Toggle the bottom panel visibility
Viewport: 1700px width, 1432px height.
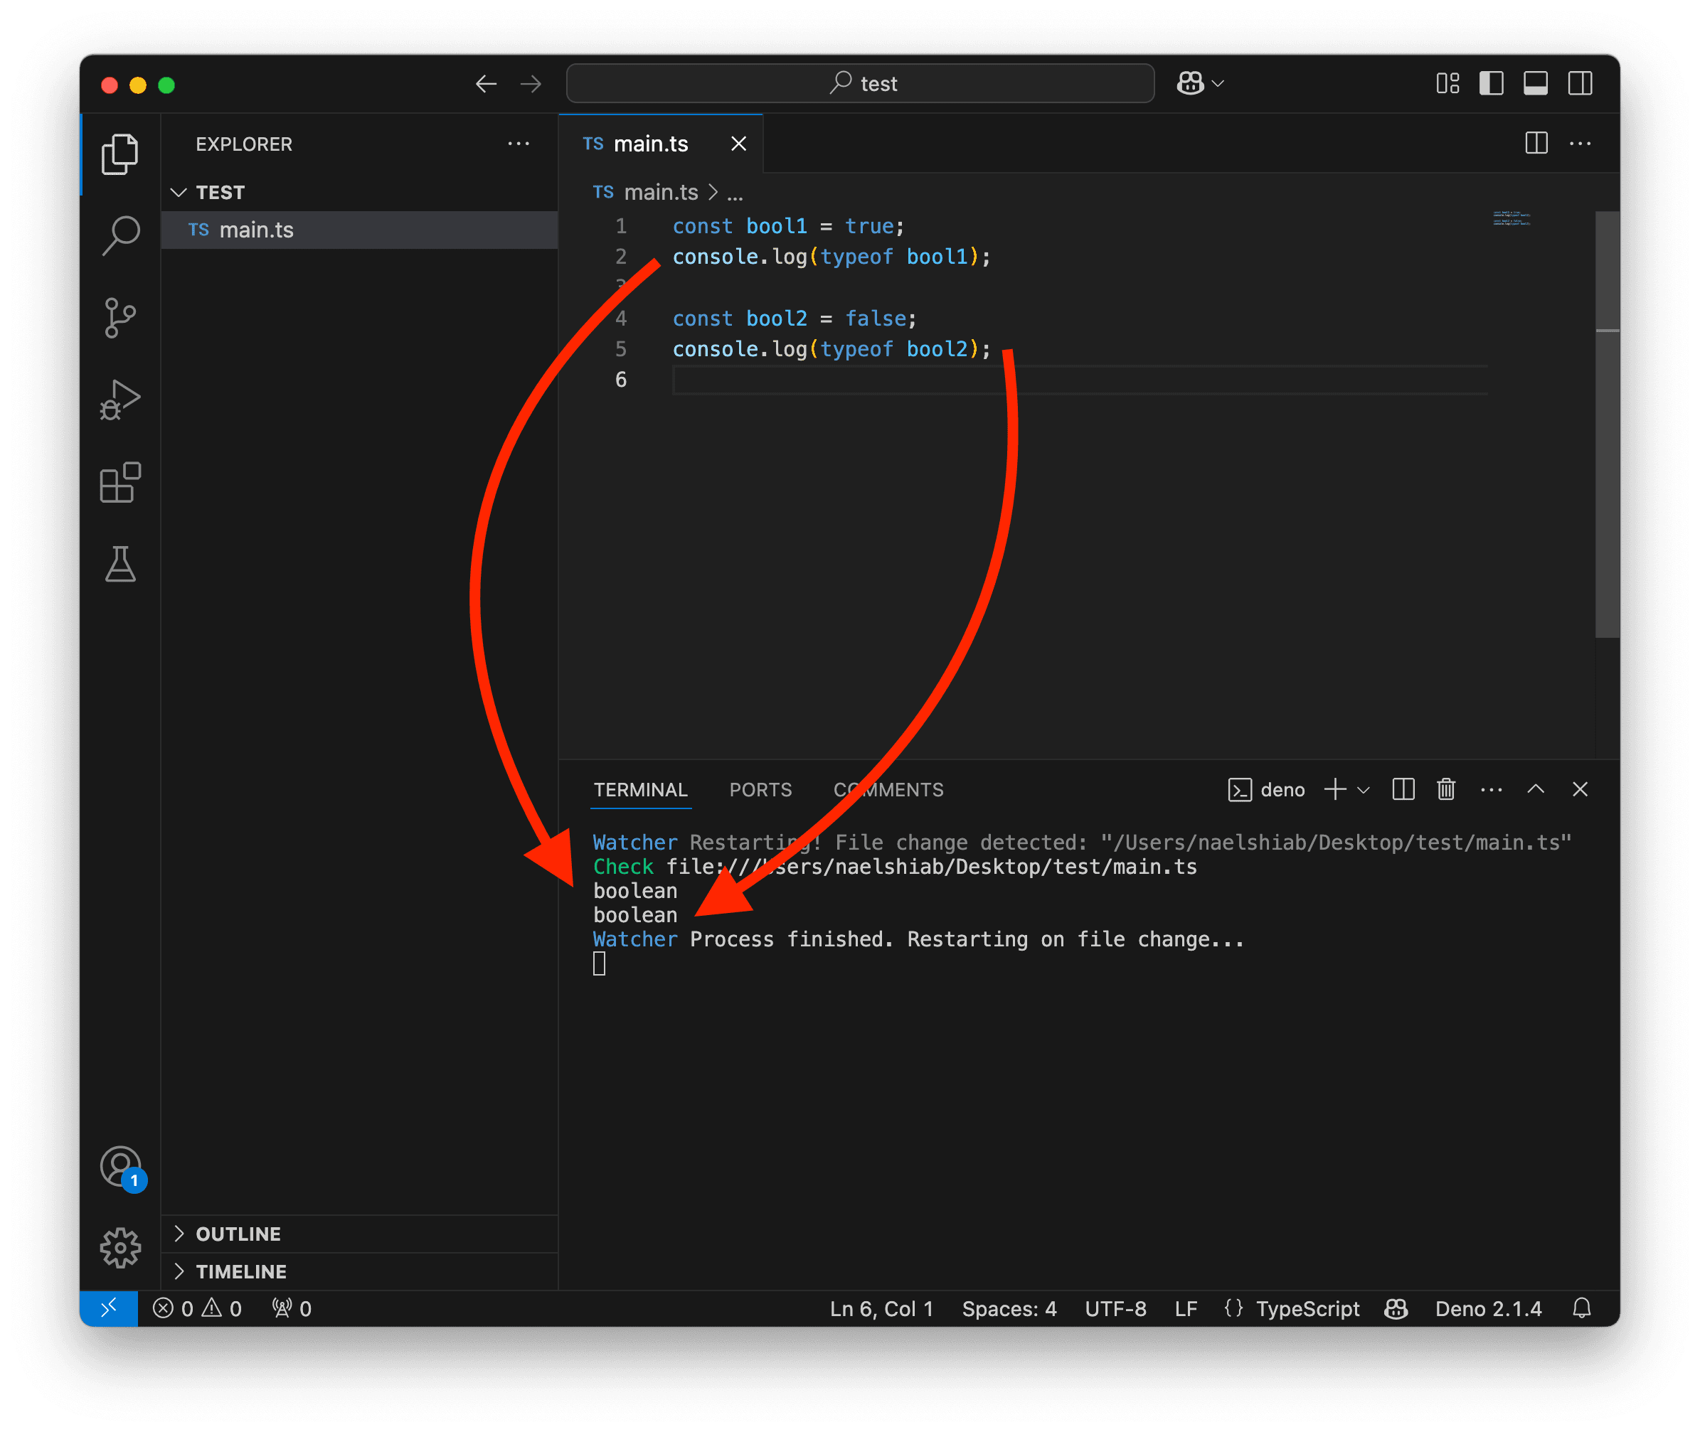pyautogui.click(x=1535, y=84)
